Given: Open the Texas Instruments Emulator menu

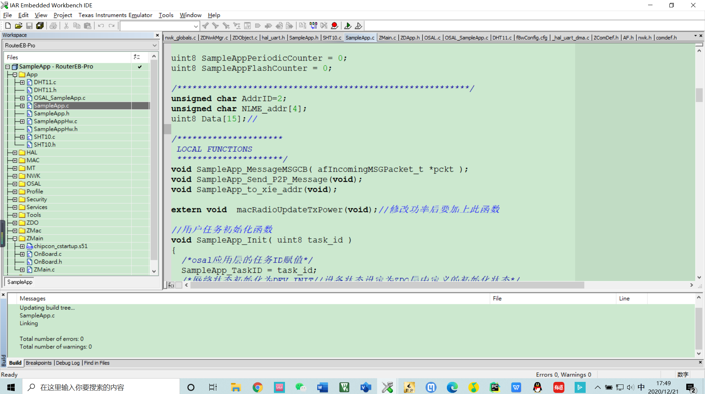Looking at the screenshot, I should tap(115, 15).
